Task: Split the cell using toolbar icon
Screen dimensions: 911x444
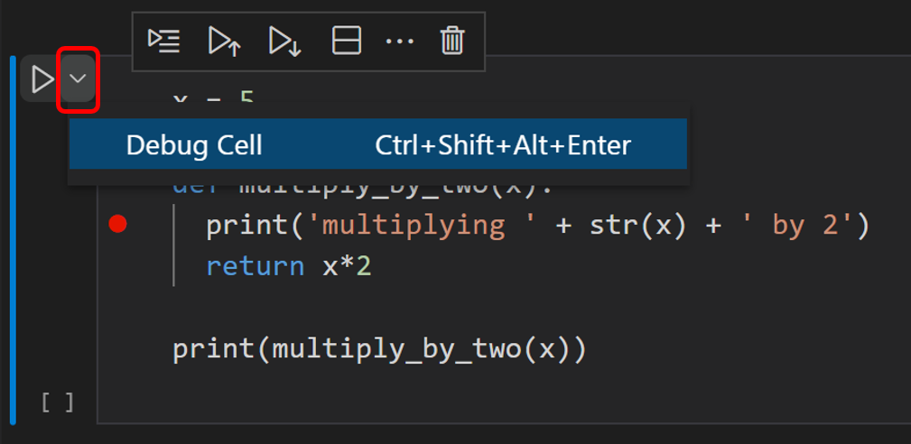Action: (x=347, y=42)
